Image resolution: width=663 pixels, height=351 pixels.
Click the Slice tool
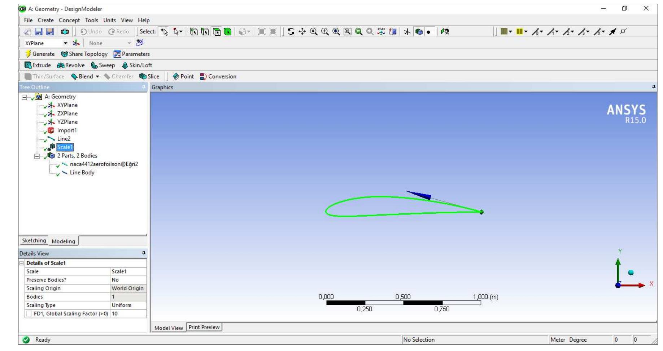point(149,76)
